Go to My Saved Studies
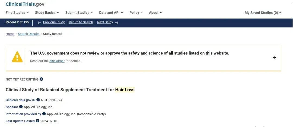 click(x=263, y=13)
